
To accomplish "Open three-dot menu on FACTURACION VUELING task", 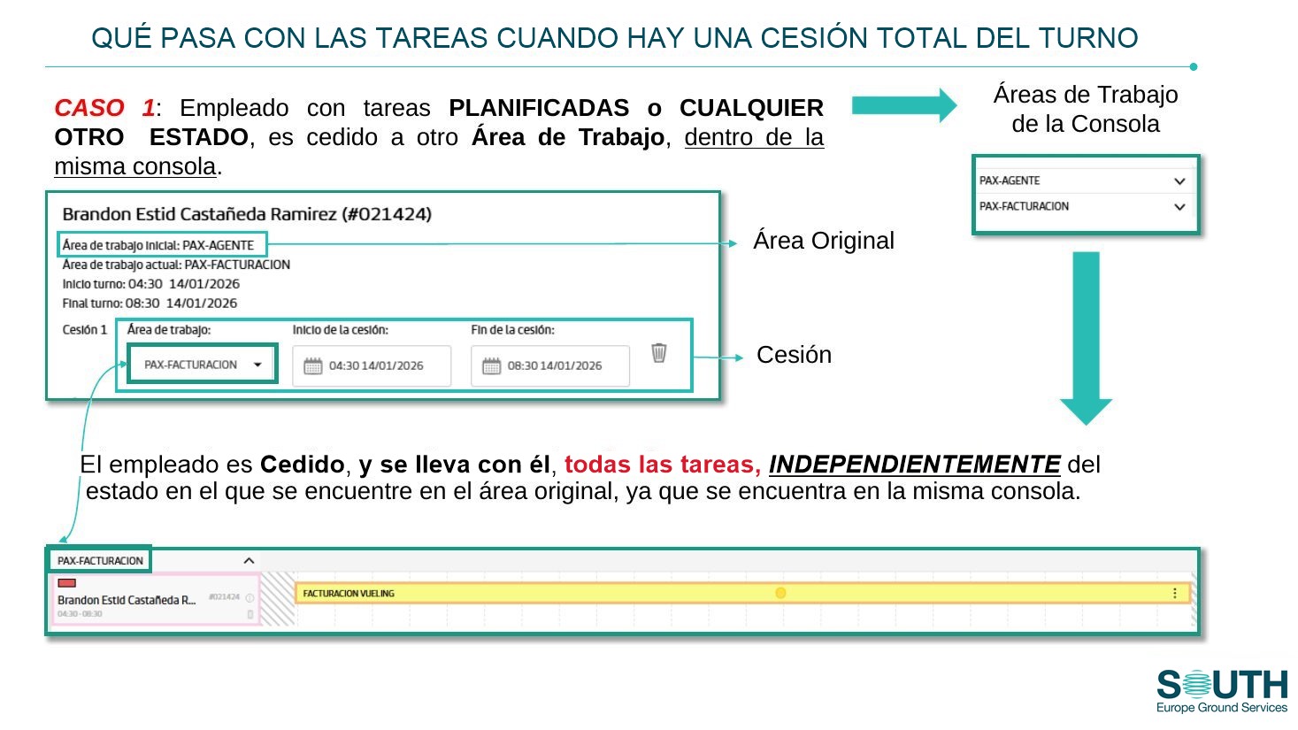I will (1175, 593).
